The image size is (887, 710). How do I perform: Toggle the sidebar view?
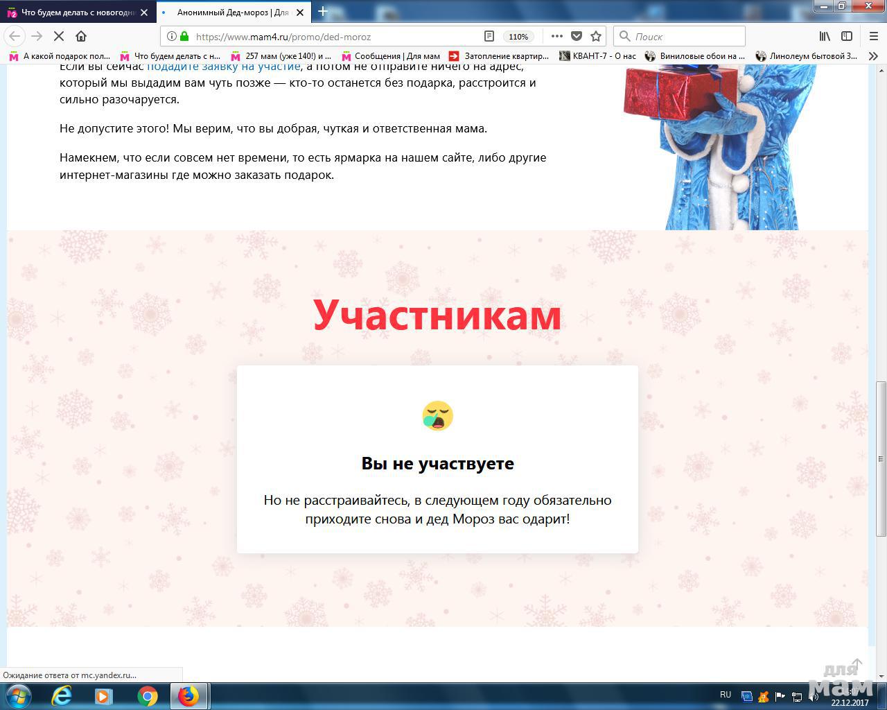pos(847,36)
